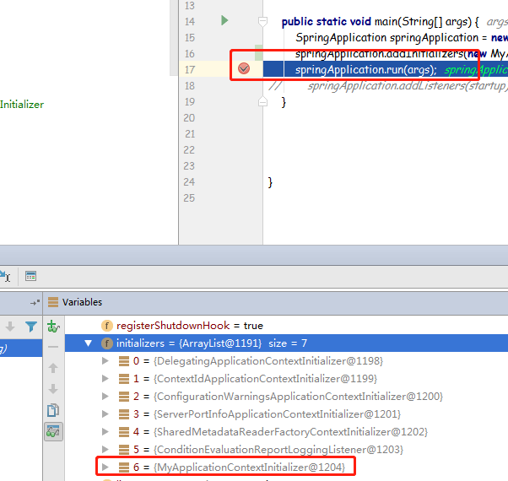Toggle the show watches glasses button
The width and height of the screenshot is (508, 481).
point(53,431)
